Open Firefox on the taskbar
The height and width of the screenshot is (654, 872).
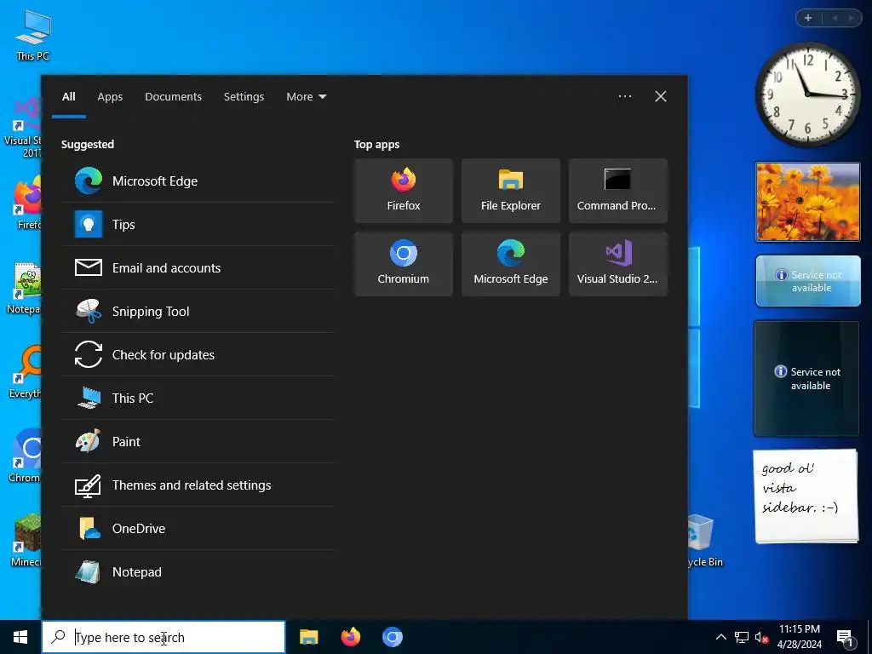(350, 637)
